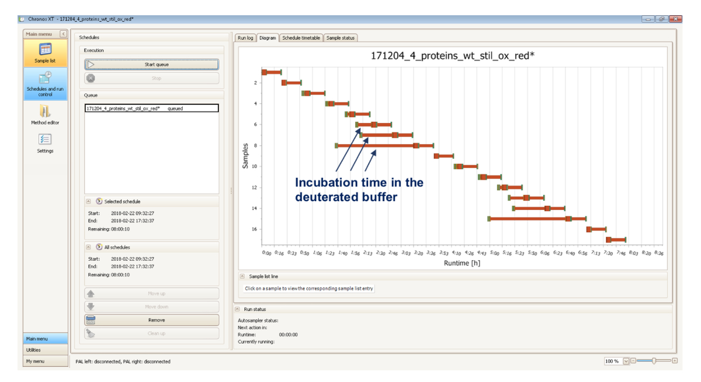The width and height of the screenshot is (701, 382).
Task: Open the Settings icon in sidebar
Action: pos(45,142)
